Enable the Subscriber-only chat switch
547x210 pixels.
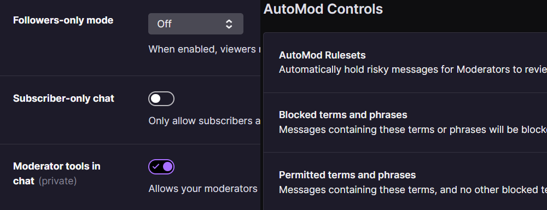pos(161,99)
